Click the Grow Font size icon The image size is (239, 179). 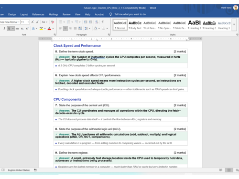click(33, 22)
